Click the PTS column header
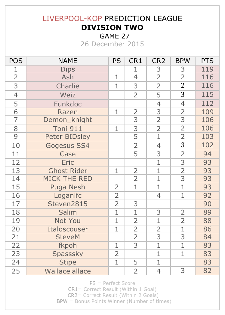 tap(207, 61)
